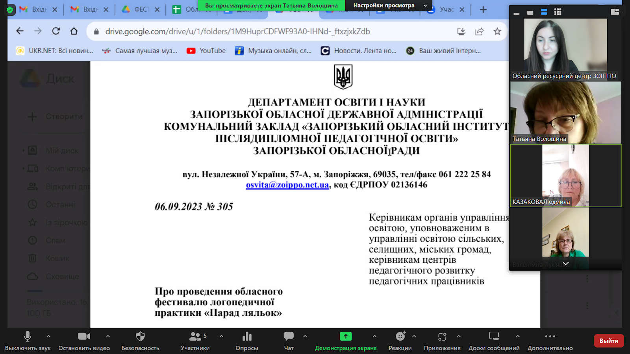Click the green shield icon at top left

tap(10, 9)
